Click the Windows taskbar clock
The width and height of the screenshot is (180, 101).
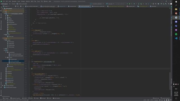[x=176, y=94]
